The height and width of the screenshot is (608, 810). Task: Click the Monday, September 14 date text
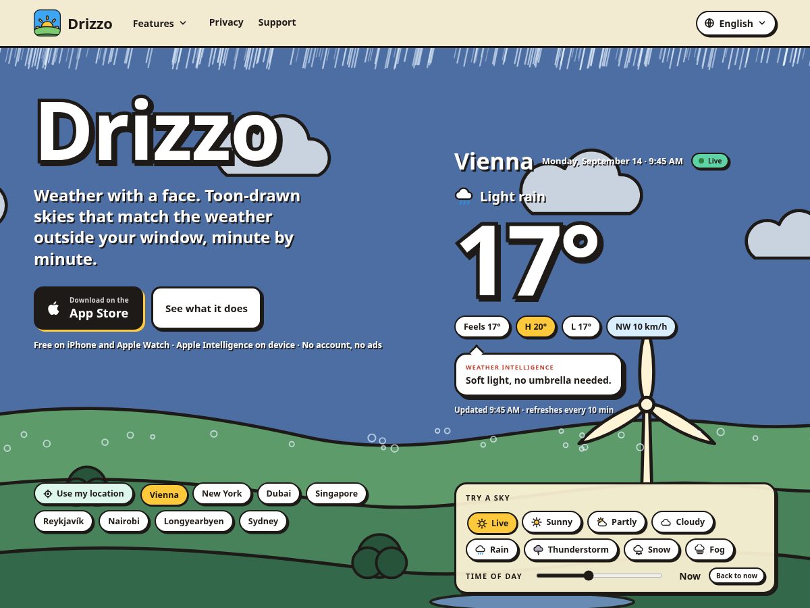tap(612, 161)
